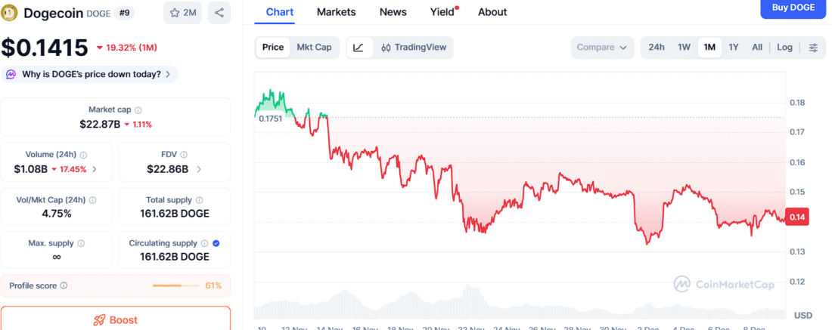This screenshot has width=832, height=330.
Task: Expand the Volume (24h) details chevron
Action: click(95, 169)
